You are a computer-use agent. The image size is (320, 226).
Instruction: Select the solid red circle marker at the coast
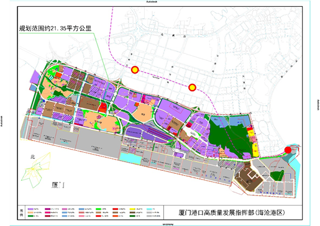point(288,150)
